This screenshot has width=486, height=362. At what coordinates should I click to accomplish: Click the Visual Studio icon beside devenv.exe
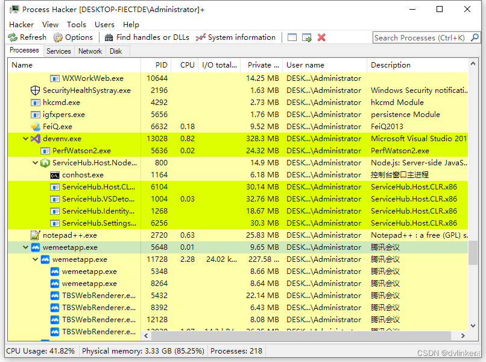(36, 139)
